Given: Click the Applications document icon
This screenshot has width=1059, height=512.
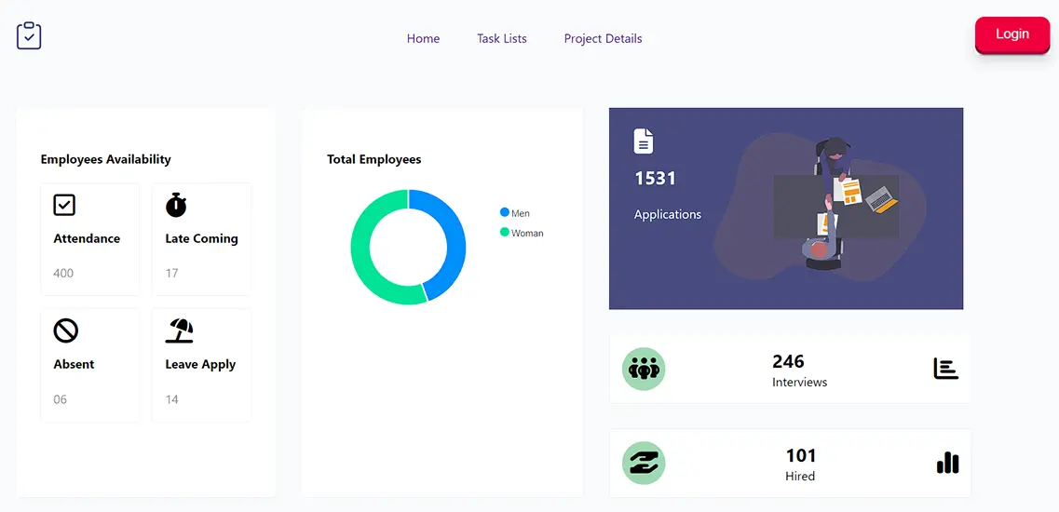Looking at the screenshot, I should 643,141.
